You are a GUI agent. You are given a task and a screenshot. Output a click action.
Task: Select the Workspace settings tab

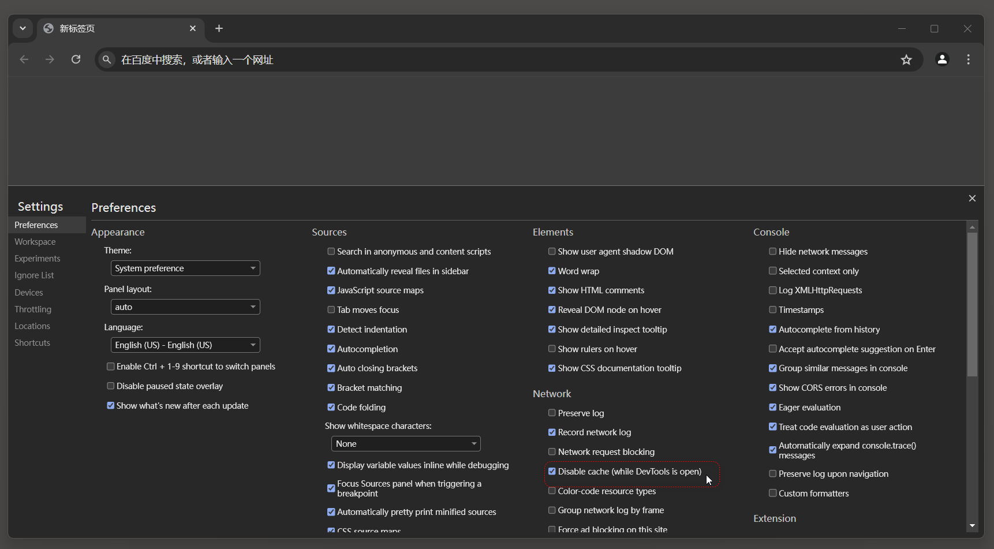tap(47, 242)
